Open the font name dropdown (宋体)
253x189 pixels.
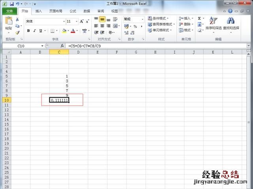[64, 21]
